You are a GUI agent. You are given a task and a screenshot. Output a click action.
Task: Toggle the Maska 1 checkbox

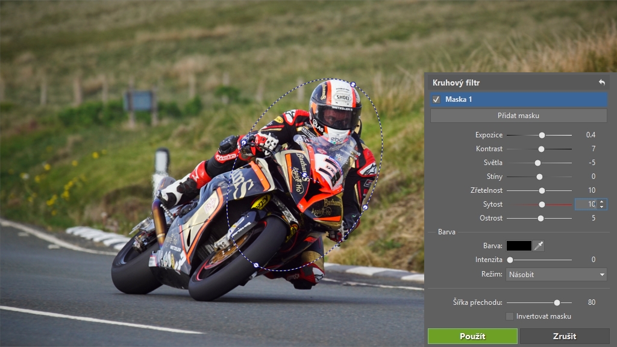436,99
